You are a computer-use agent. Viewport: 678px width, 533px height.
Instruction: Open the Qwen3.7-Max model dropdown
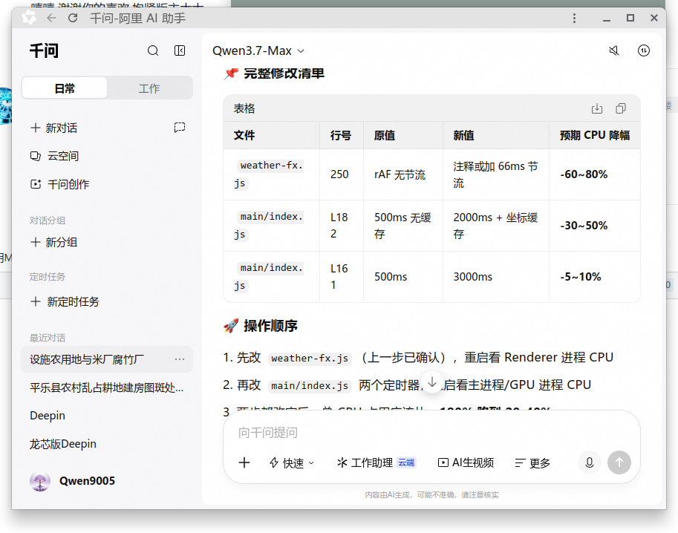[258, 50]
